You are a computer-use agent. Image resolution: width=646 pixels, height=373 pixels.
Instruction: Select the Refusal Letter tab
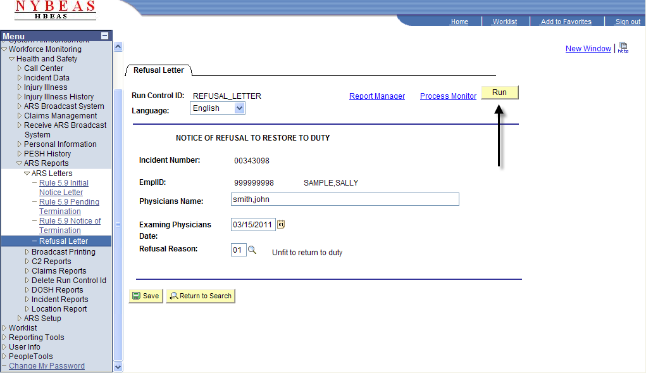pyautogui.click(x=159, y=70)
